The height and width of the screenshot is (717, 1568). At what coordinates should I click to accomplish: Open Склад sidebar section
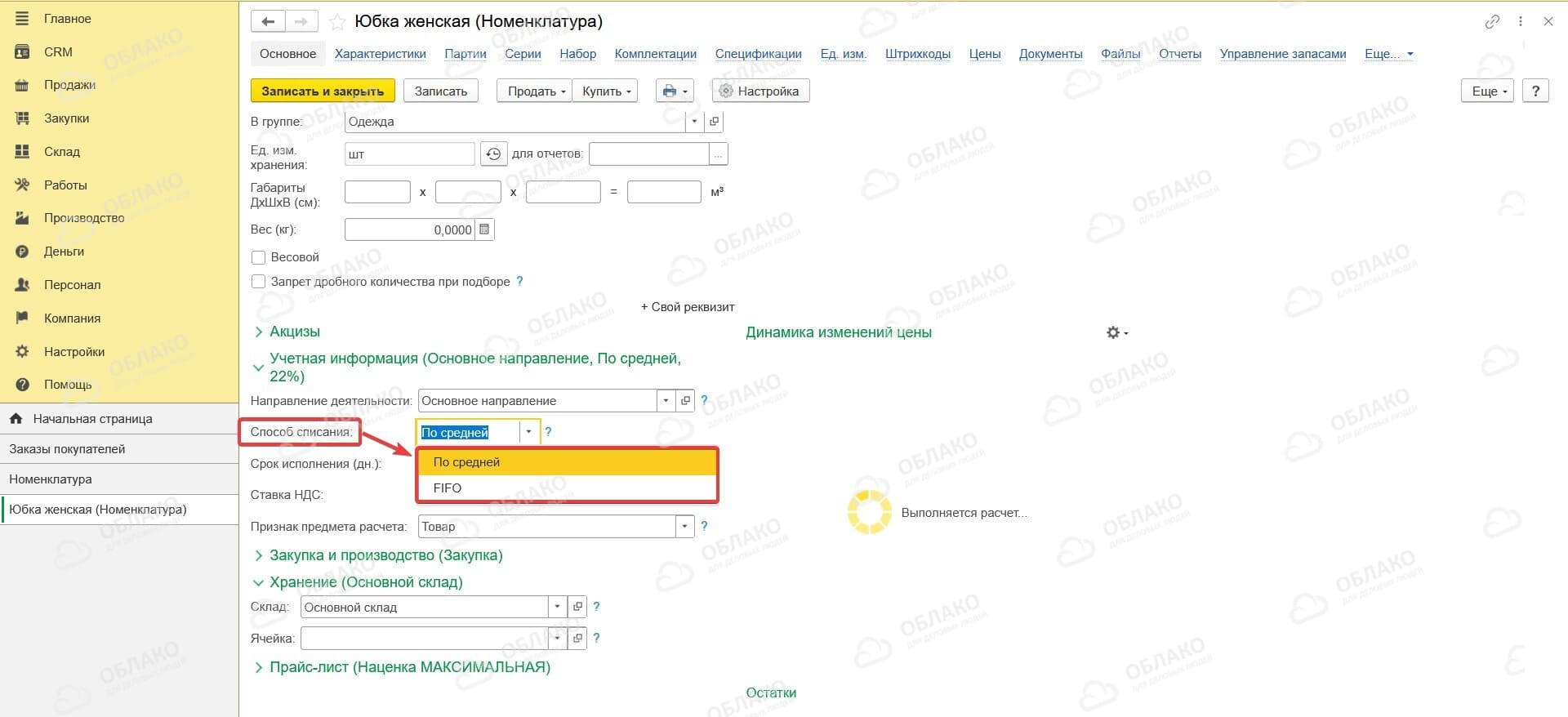point(61,152)
